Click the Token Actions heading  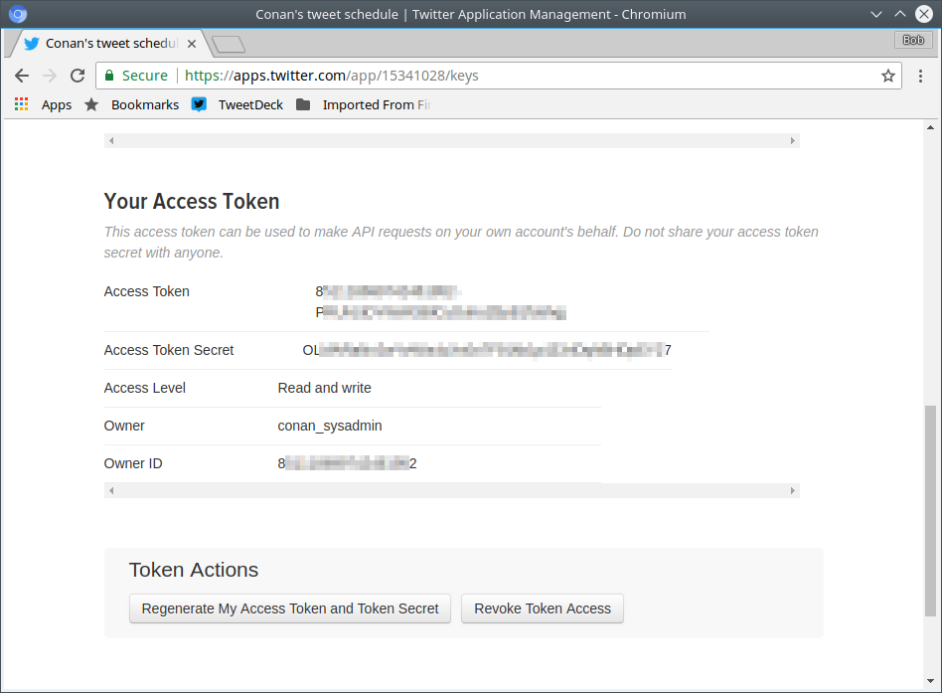[x=194, y=570]
